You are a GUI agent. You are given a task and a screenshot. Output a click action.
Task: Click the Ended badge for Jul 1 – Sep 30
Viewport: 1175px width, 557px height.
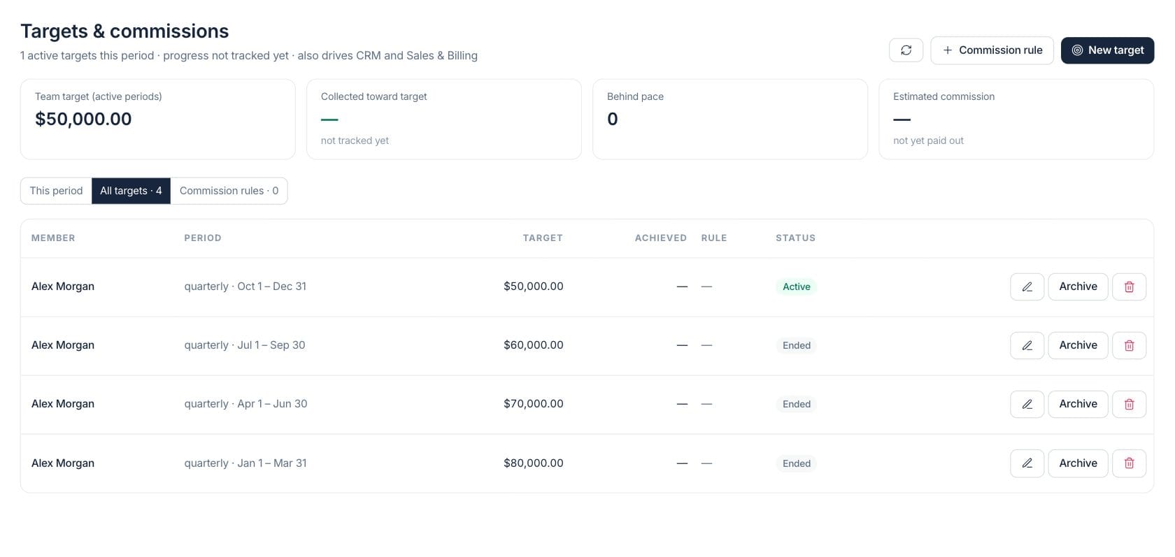(797, 345)
